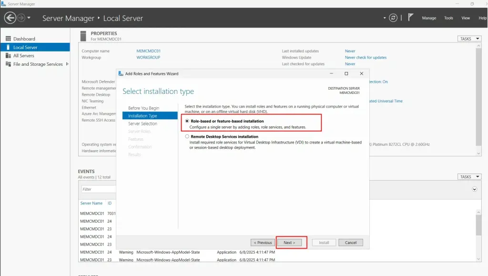Select Remote Desktop Services installation option
488x276 pixels.
pos(187,137)
